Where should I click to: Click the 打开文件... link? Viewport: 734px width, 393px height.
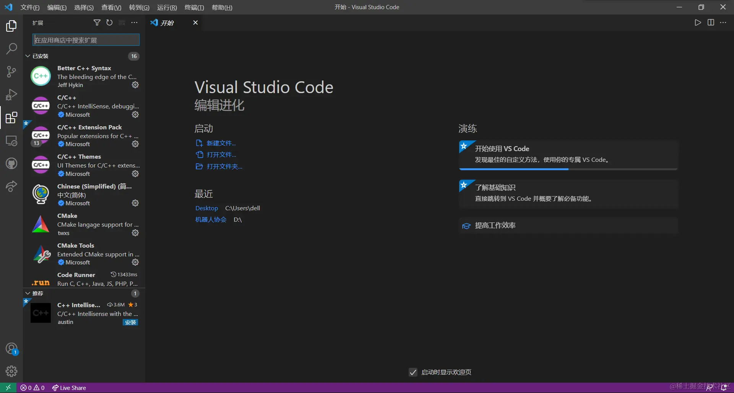(x=221, y=155)
